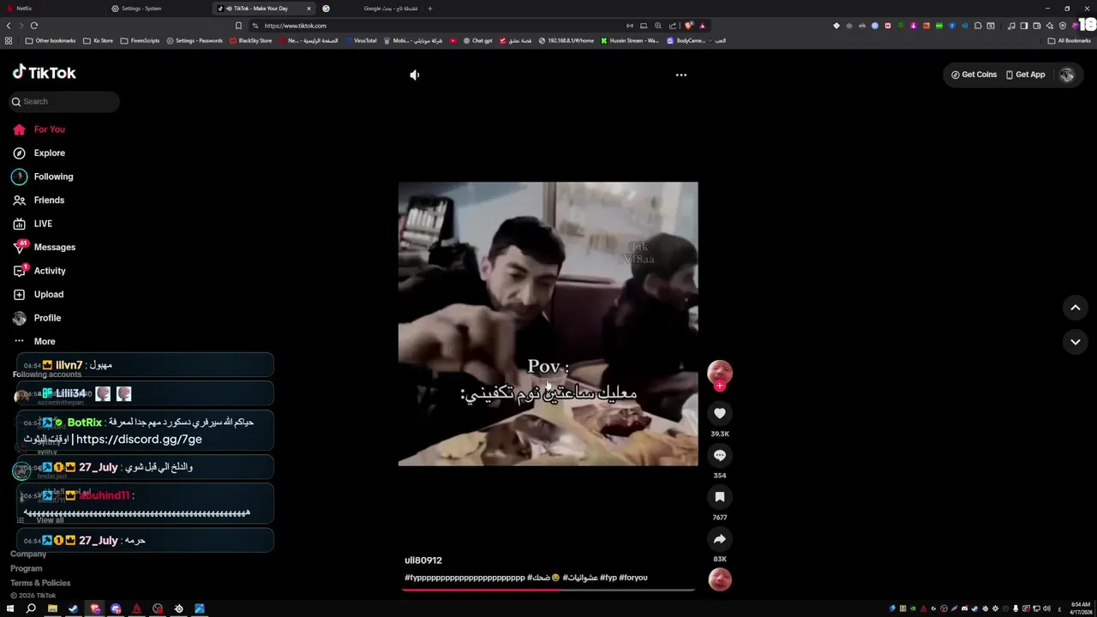Click the Get App button
The height and width of the screenshot is (617, 1097).
pos(1025,75)
